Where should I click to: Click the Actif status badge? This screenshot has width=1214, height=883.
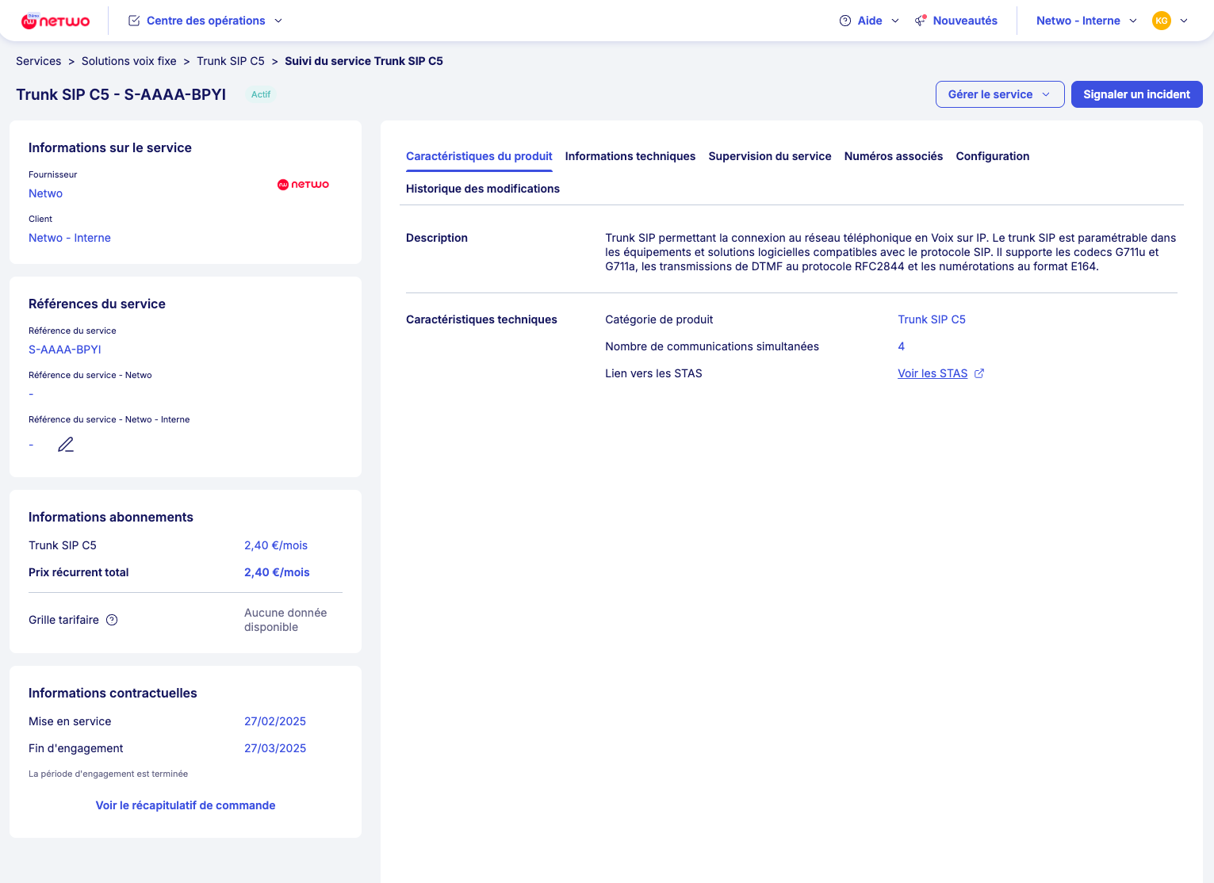261,94
